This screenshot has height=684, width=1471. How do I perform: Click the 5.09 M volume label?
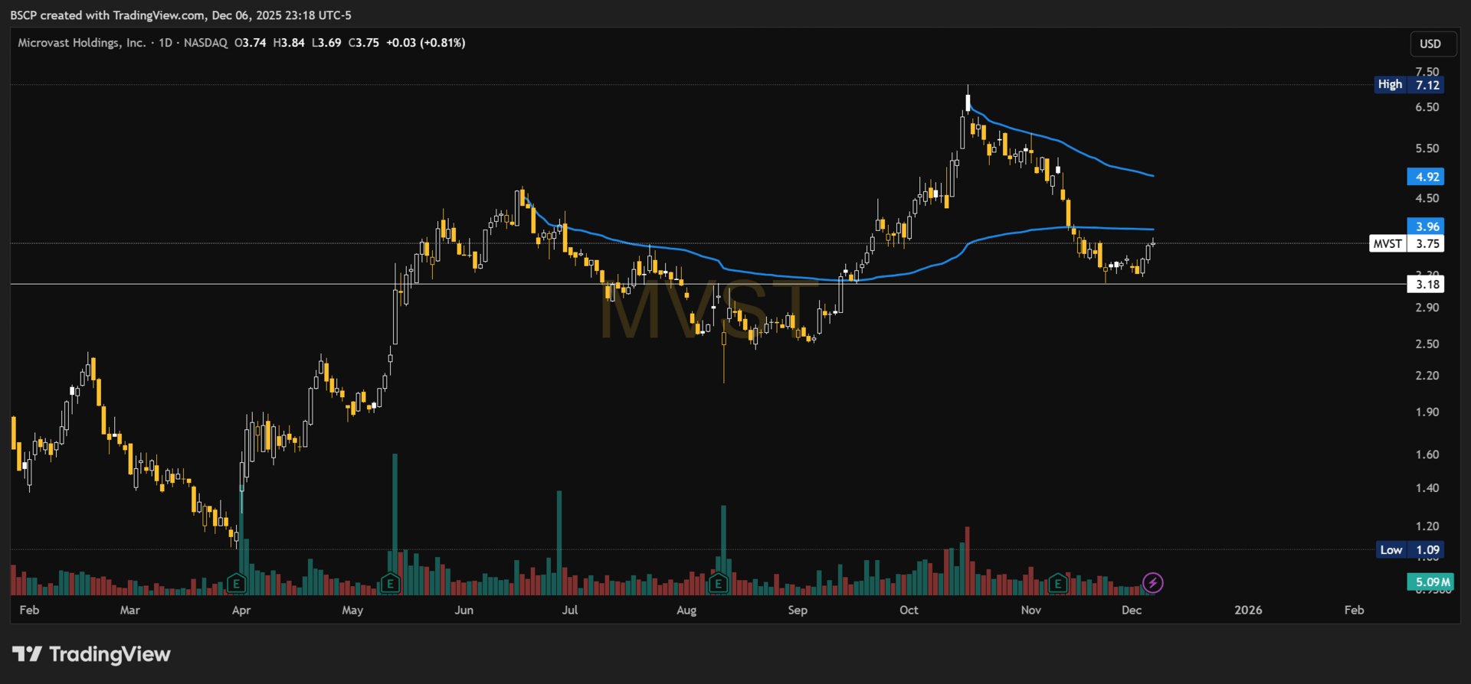1430,582
